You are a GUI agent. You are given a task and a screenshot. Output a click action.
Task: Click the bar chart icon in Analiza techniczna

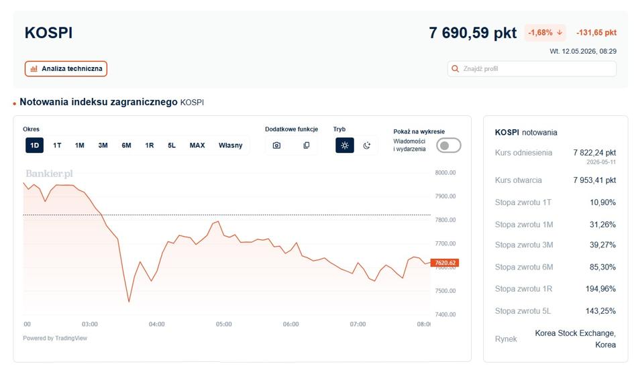[34, 69]
